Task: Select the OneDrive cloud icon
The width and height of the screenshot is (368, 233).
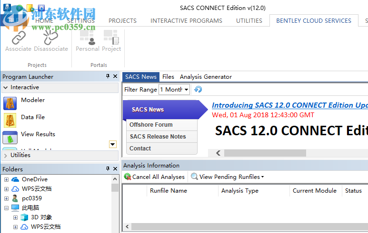Action: click(15, 179)
